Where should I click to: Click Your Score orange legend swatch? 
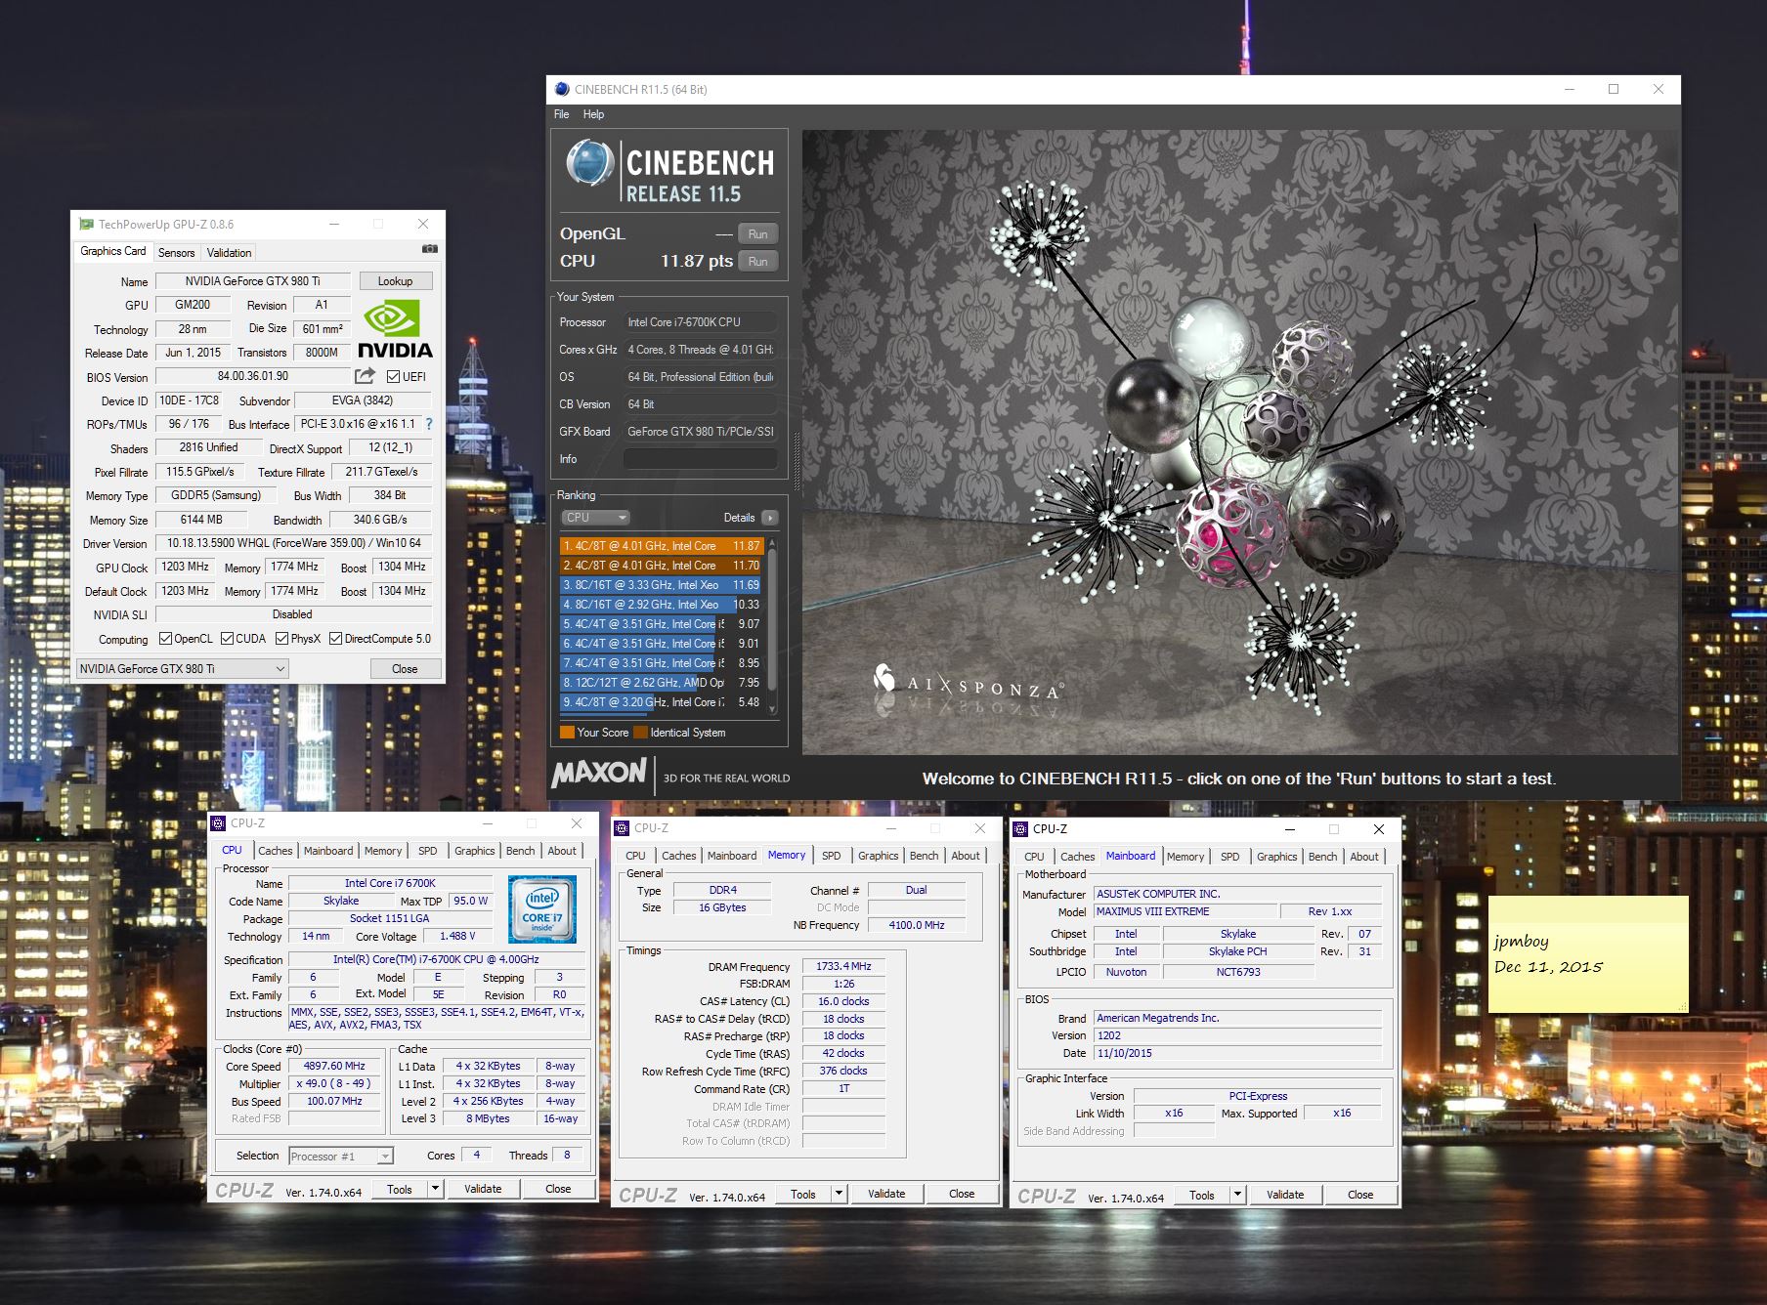567,733
